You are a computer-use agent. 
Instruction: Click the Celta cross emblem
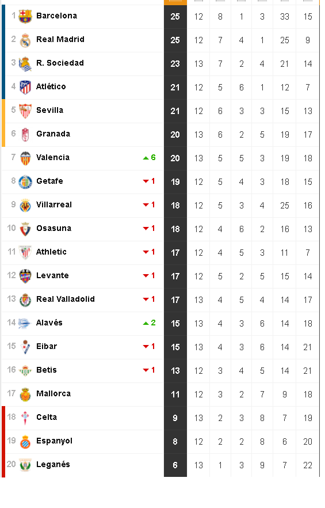tap(25, 418)
